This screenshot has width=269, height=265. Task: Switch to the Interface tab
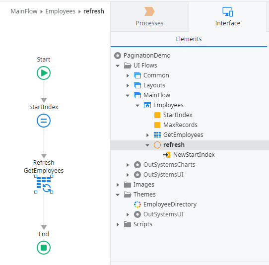pos(228,16)
